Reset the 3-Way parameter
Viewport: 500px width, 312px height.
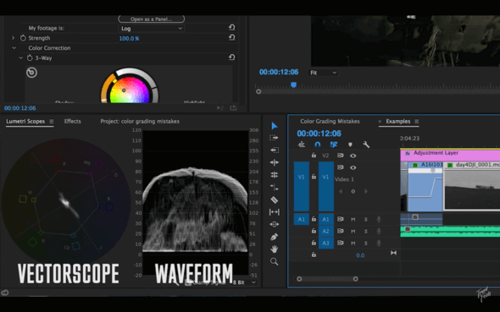coord(232,57)
